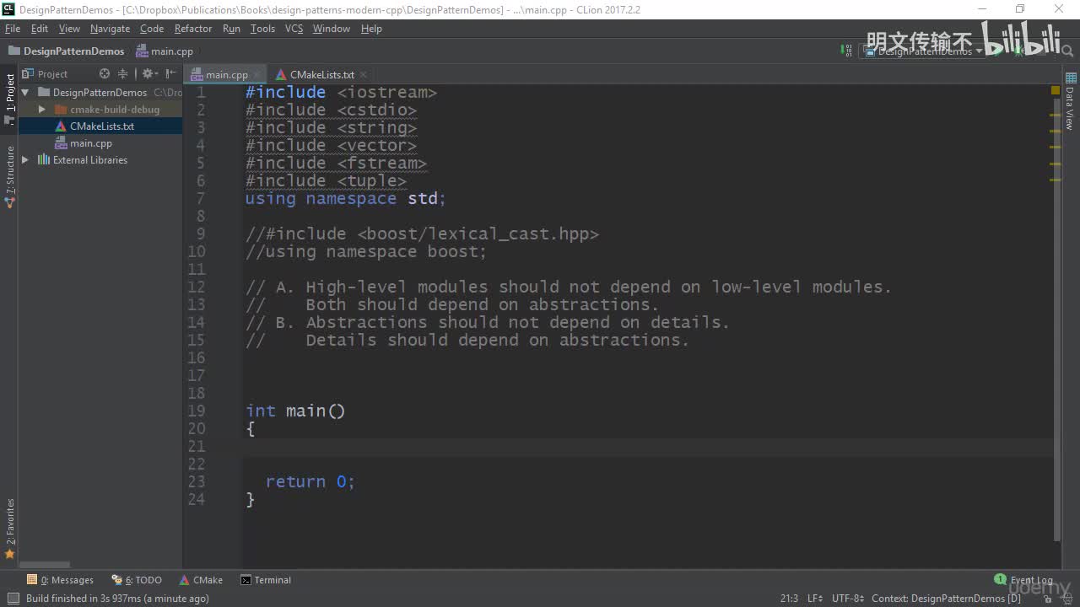This screenshot has width=1080, height=607.
Task: Click the TODO tool window icon
Action: tap(117, 580)
